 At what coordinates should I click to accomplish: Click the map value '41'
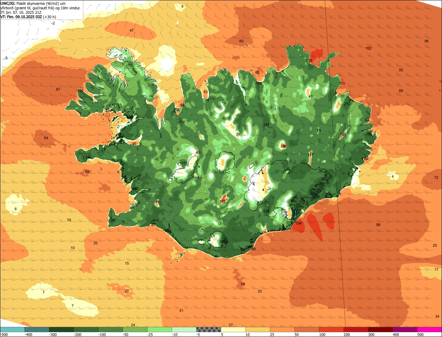[x=181, y=310]
